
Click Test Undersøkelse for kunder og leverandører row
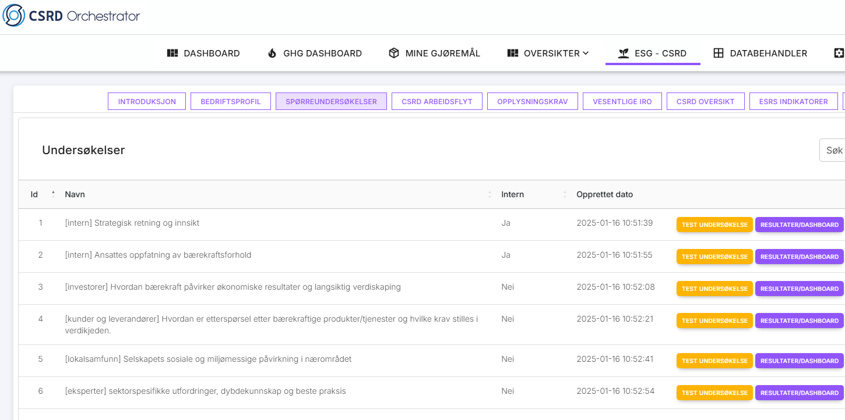tap(714, 321)
